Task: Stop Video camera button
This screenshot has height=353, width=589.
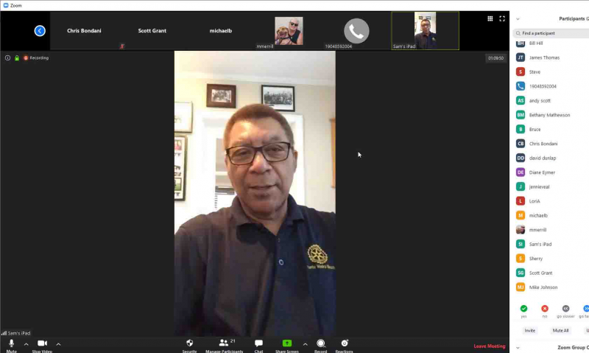Action: 42,346
